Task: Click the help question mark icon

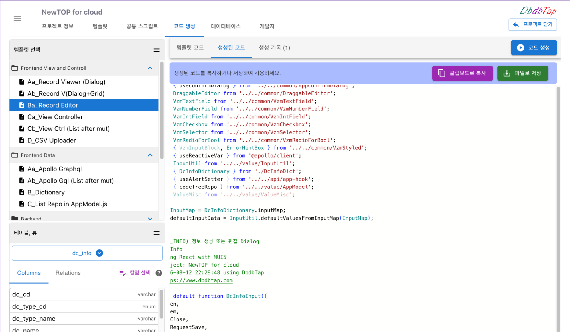Action: click(x=159, y=273)
